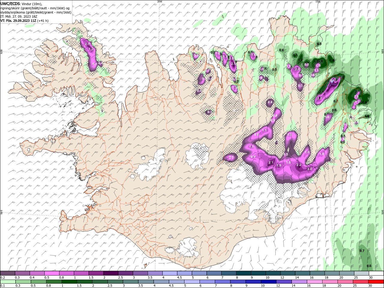Click the white swatch after 30 on the upper scale

[376, 273]
